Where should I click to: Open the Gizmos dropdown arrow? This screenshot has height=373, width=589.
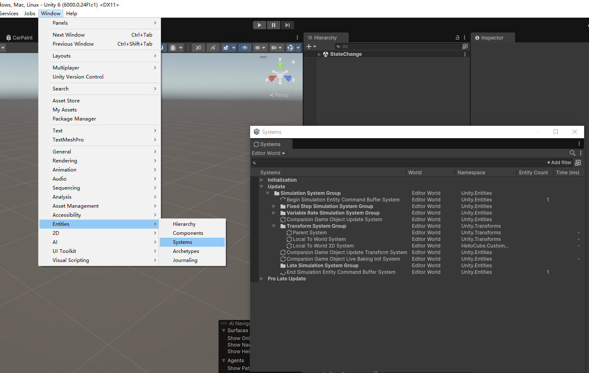click(298, 48)
